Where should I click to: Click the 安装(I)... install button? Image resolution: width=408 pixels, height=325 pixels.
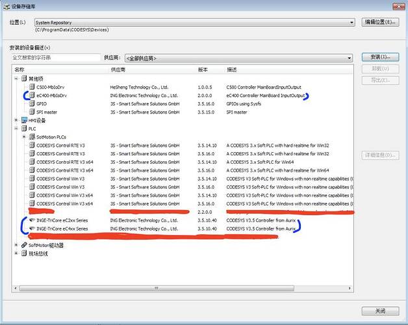click(380, 57)
